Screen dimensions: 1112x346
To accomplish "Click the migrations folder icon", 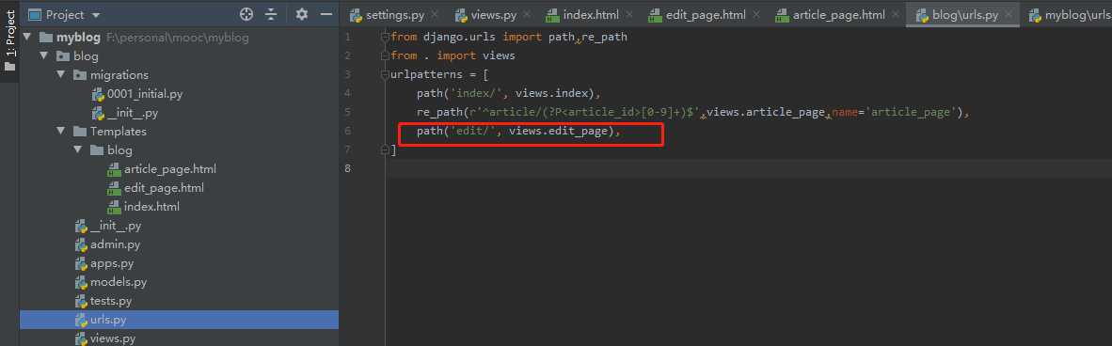I will [80, 75].
